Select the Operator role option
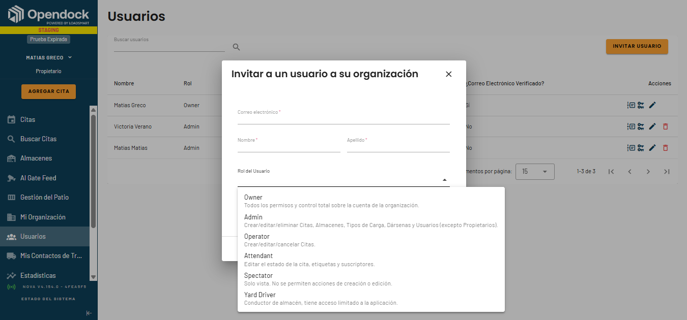The height and width of the screenshot is (320, 687). click(x=371, y=240)
